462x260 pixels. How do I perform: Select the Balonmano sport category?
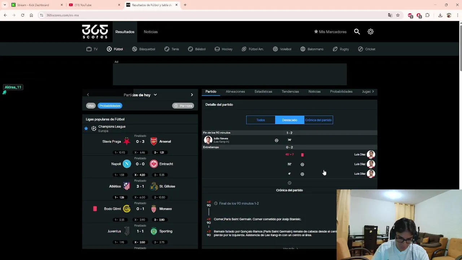coord(312,49)
